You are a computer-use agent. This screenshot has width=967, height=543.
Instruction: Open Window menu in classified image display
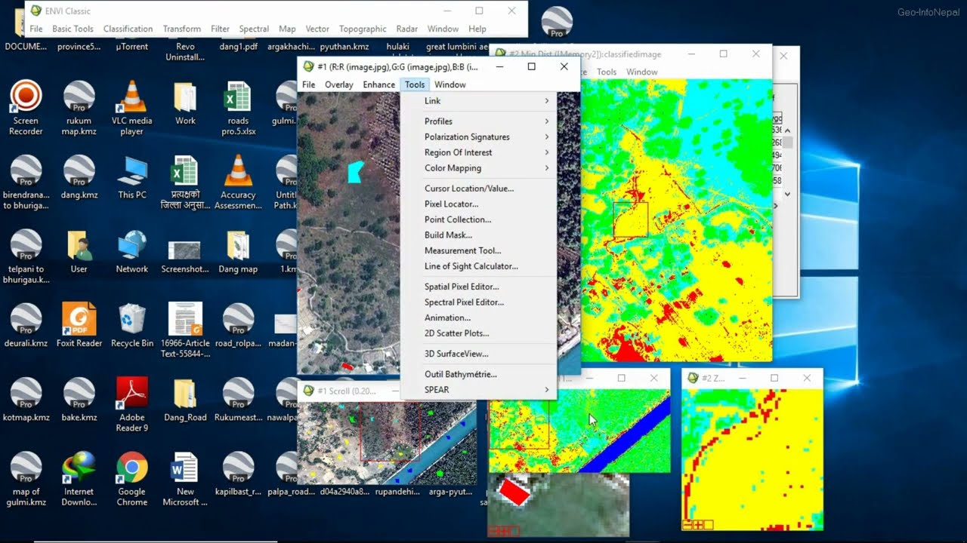pyautogui.click(x=641, y=72)
